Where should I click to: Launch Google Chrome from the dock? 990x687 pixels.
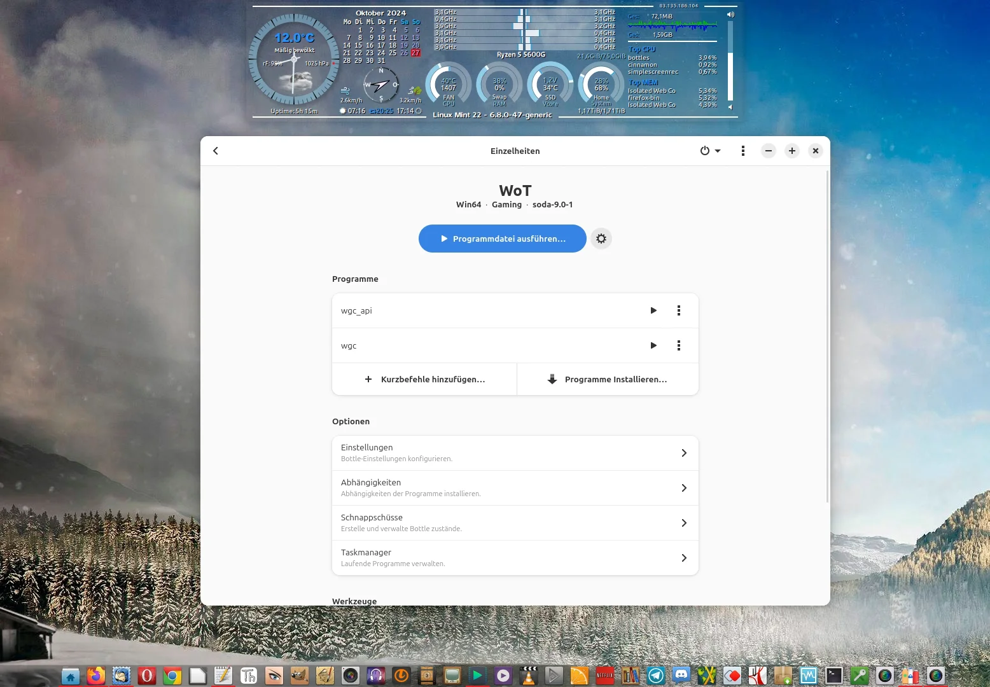coord(172,676)
